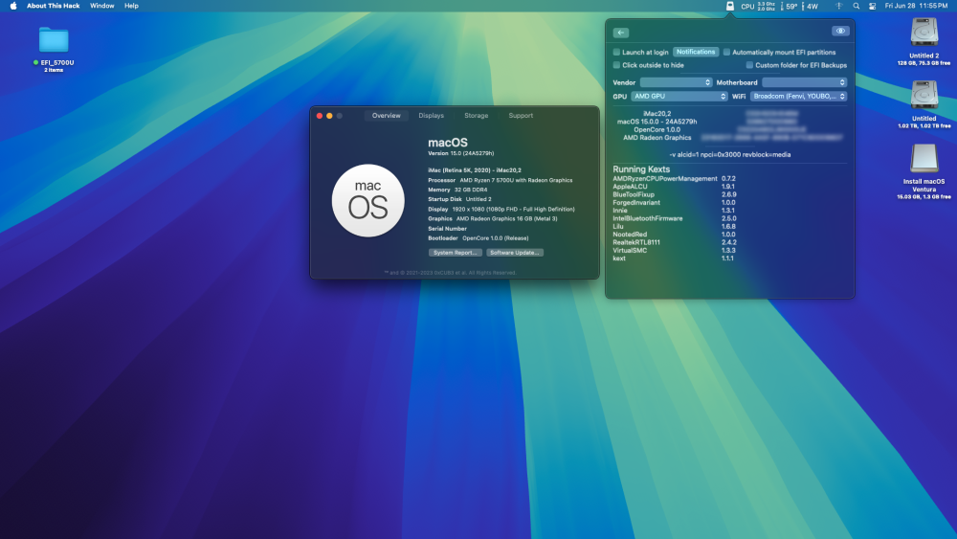This screenshot has height=539, width=957.
Task: Click the Hackintool-style menu bar app icon
Action: coord(729,6)
